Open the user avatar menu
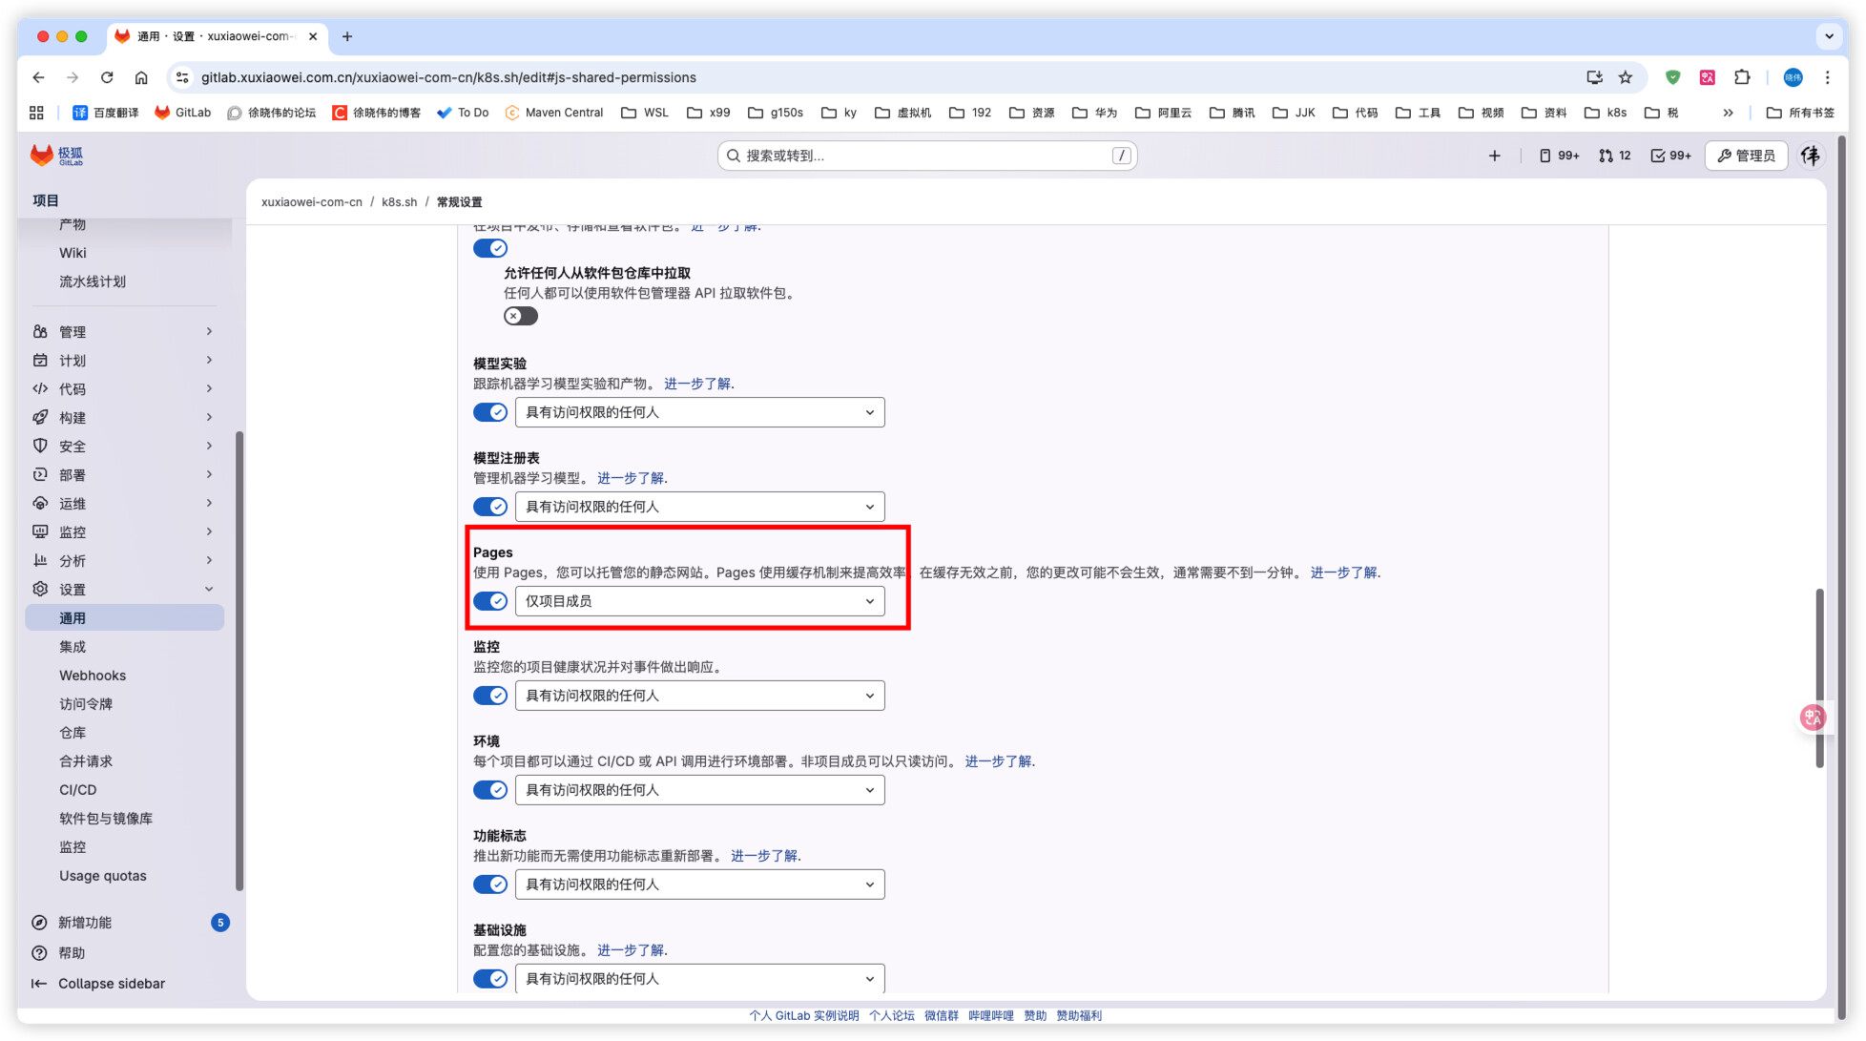Viewport: 1866px width, 1041px height. (1810, 156)
